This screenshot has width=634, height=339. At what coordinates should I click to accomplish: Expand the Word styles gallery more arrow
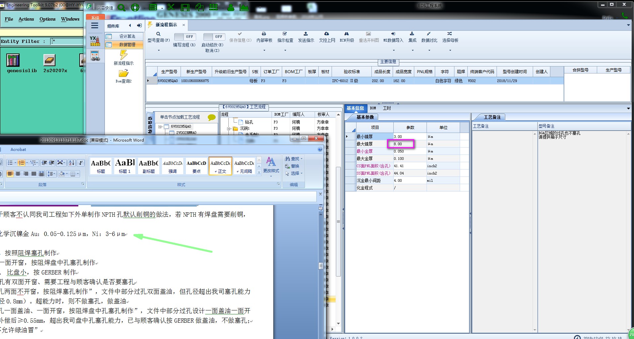[x=259, y=172]
